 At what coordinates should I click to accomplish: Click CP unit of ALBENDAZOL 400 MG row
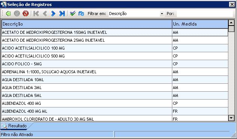[175, 103]
